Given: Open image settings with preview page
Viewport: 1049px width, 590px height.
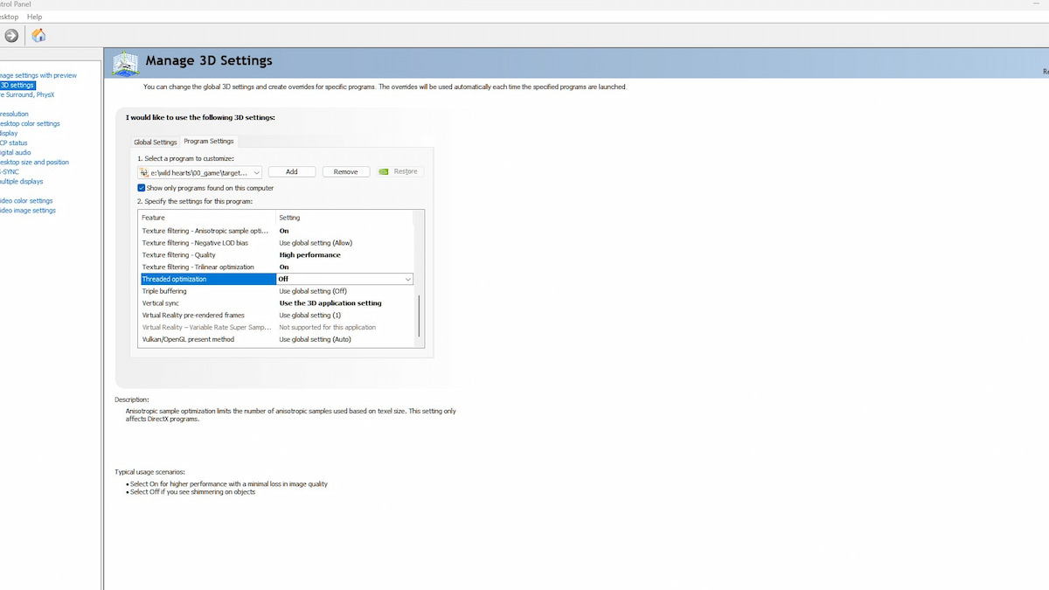Looking at the screenshot, I should [x=38, y=76].
